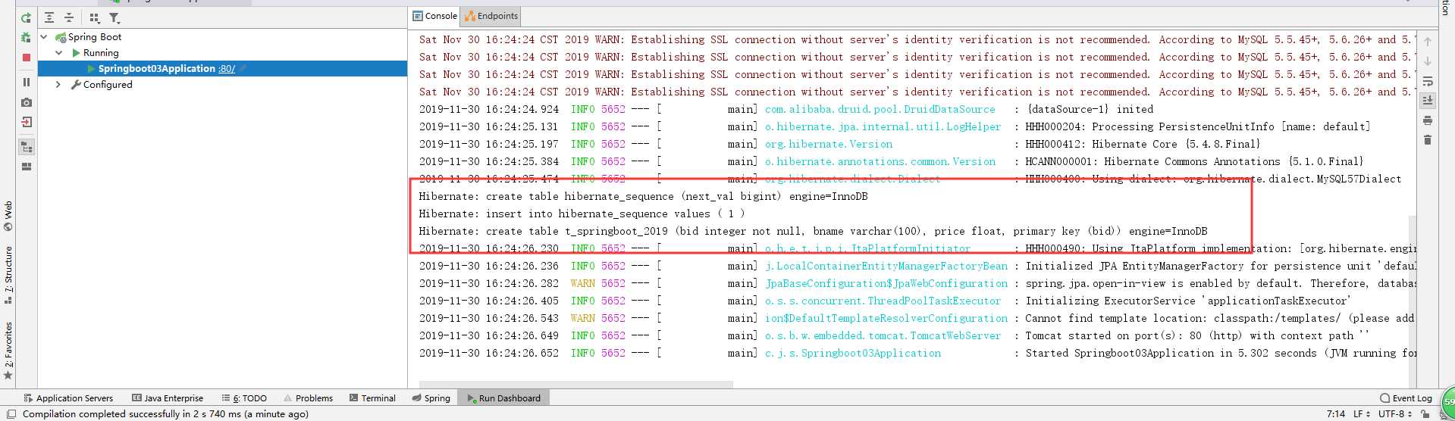Screen dimensions: 1455x421
Task: Click the layout icon at the sidebar bottom
Action: pyautogui.click(x=27, y=167)
